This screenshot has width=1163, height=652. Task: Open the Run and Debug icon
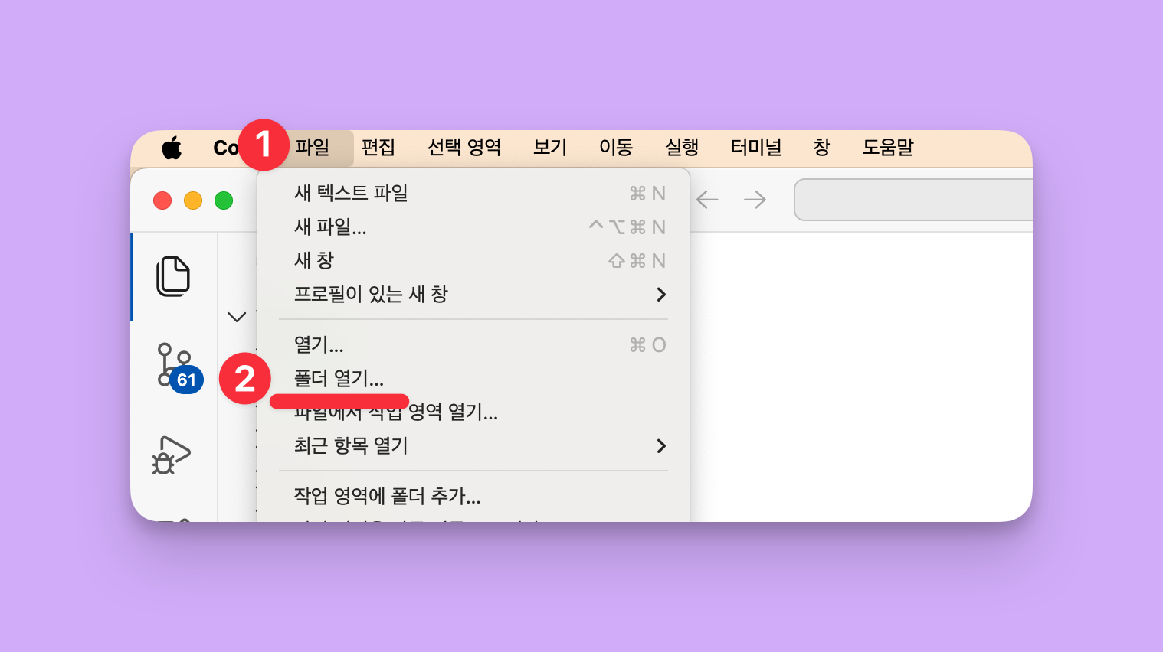171,455
